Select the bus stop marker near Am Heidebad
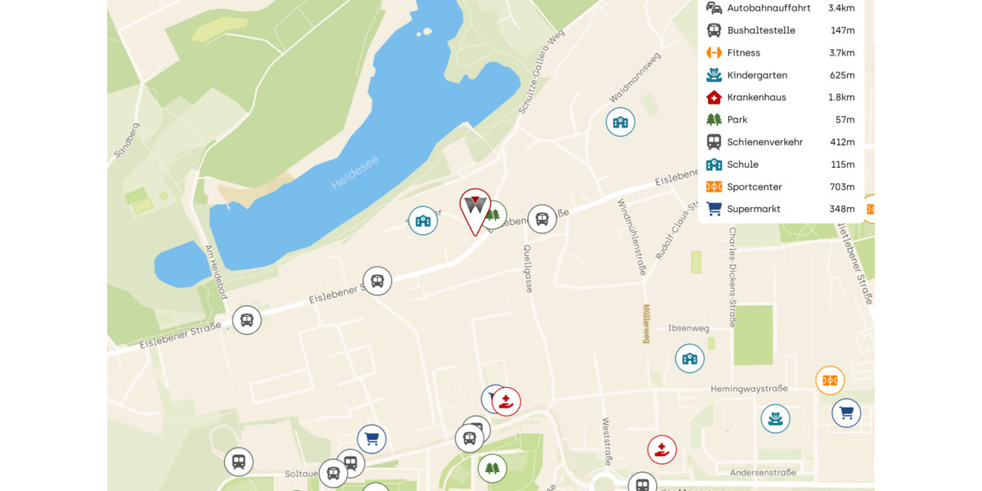The image size is (982, 491). (246, 320)
